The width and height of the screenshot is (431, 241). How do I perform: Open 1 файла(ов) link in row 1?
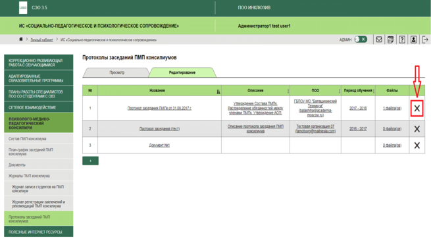tap(392, 109)
